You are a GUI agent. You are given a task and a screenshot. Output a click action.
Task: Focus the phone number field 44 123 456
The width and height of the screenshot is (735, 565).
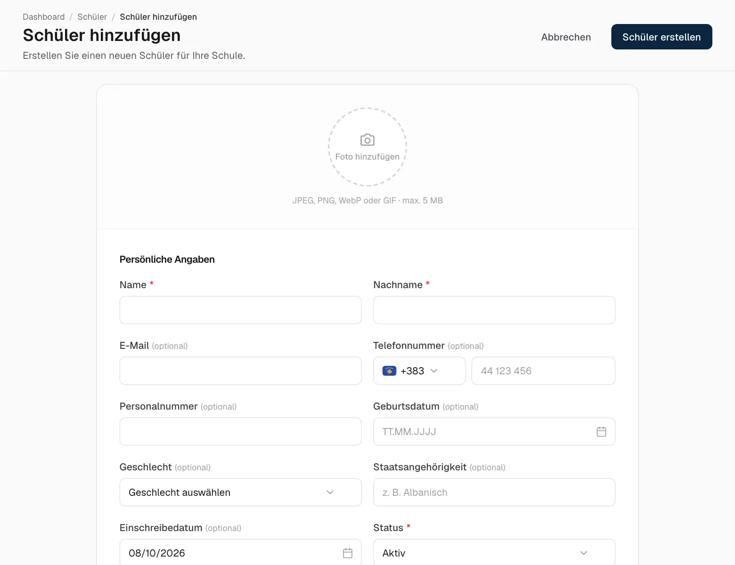click(x=543, y=371)
